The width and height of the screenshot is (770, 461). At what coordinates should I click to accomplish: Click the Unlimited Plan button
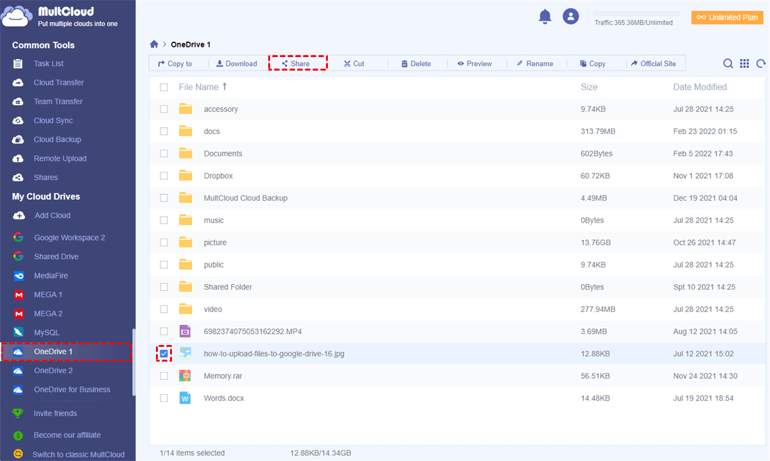pyautogui.click(x=727, y=17)
